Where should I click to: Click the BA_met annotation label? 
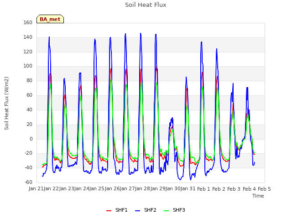(50, 19)
